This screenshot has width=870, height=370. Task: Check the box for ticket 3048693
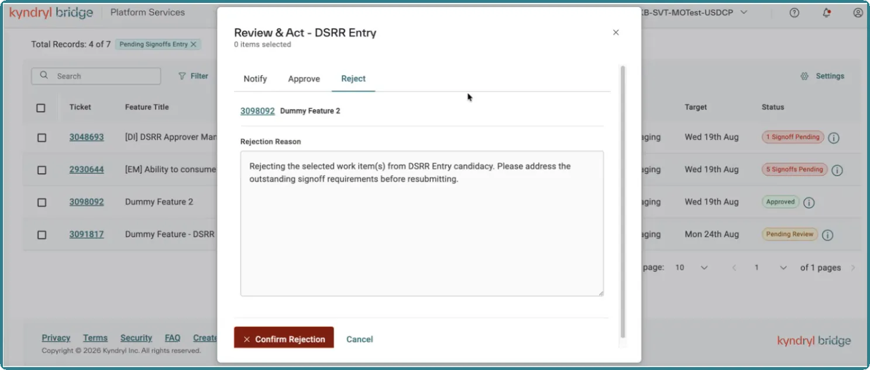pos(42,138)
